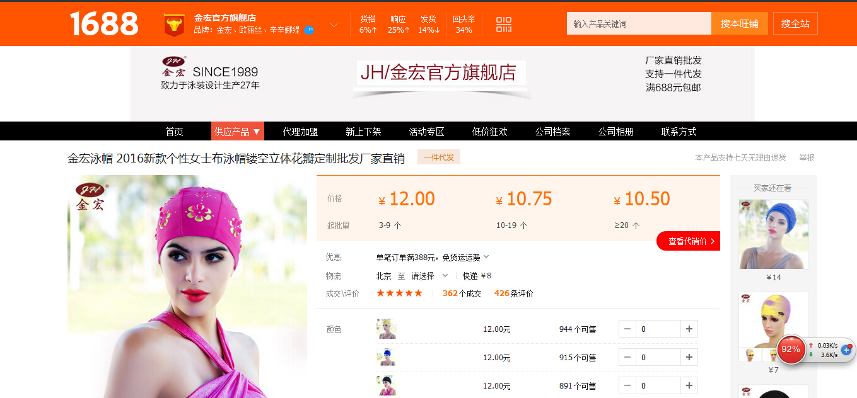Open the 联系方式 navigation item
Screen dimensions: 857x398
(x=679, y=132)
